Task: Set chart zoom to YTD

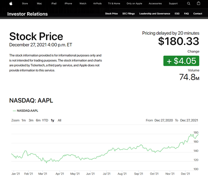Action: tap(45, 120)
